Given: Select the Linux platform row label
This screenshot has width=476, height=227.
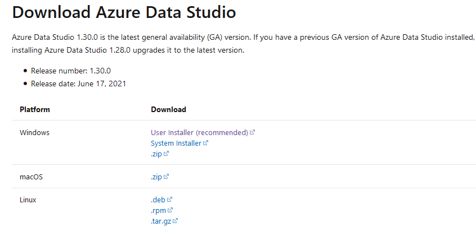Looking at the screenshot, I should pyautogui.click(x=29, y=200).
